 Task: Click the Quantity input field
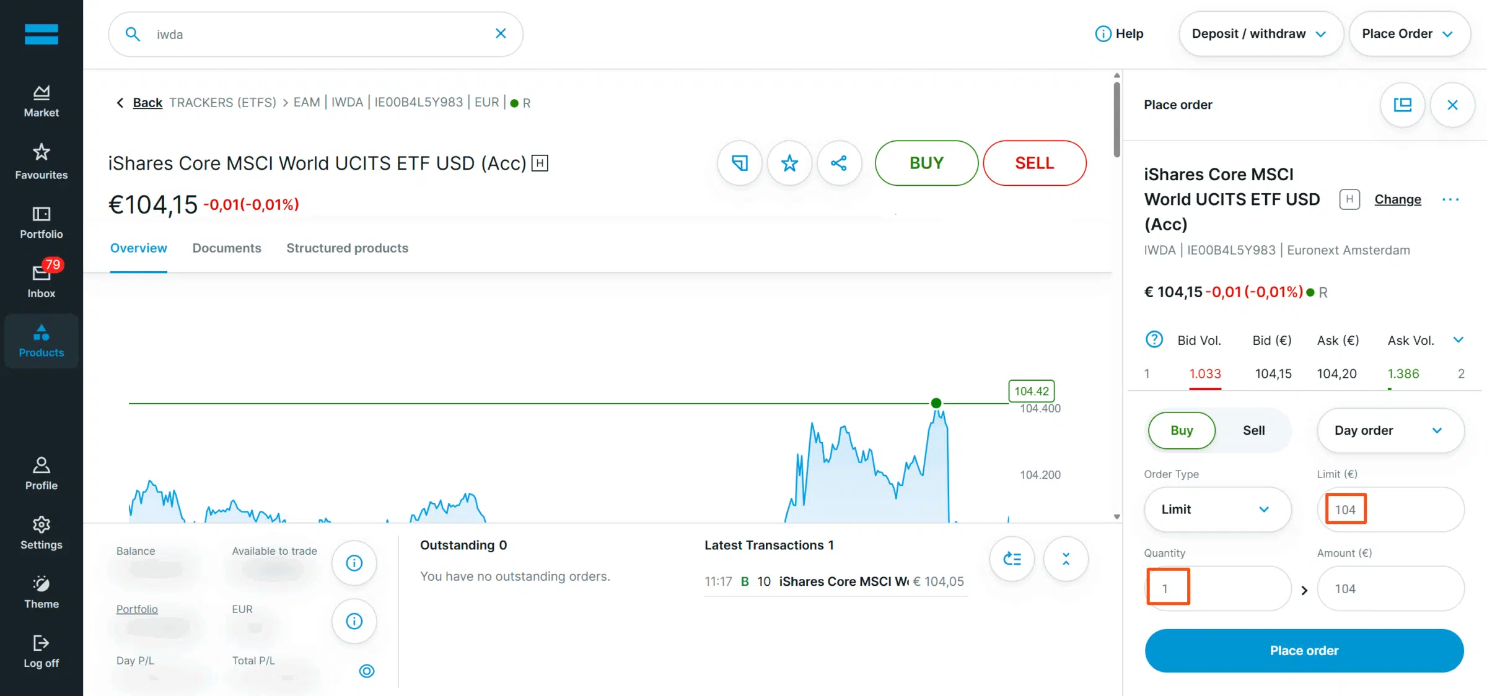pos(1217,588)
